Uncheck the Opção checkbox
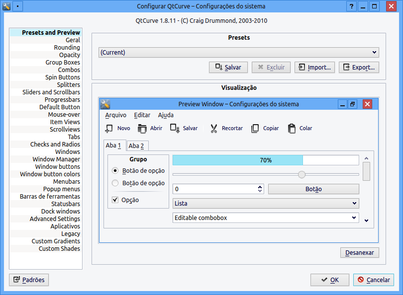This screenshot has width=403, height=295. click(115, 200)
